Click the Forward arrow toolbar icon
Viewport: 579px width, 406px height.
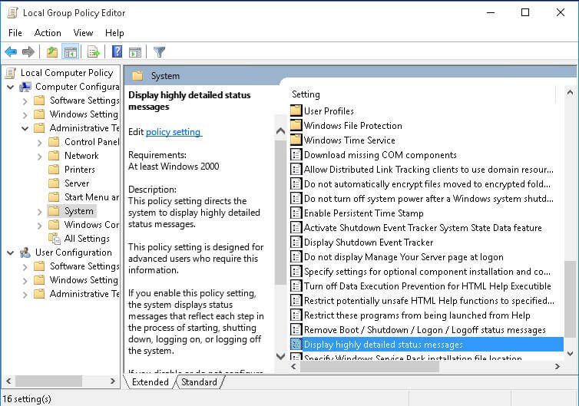click(x=28, y=52)
